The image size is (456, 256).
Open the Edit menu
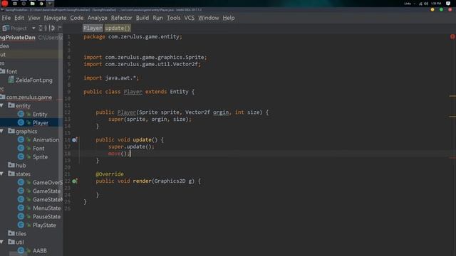(19, 18)
